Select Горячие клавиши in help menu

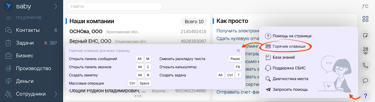289,46
